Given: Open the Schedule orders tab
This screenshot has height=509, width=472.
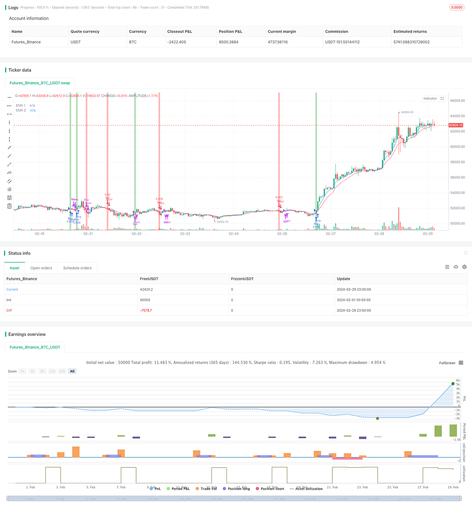Looking at the screenshot, I should [x=77, y=268].
